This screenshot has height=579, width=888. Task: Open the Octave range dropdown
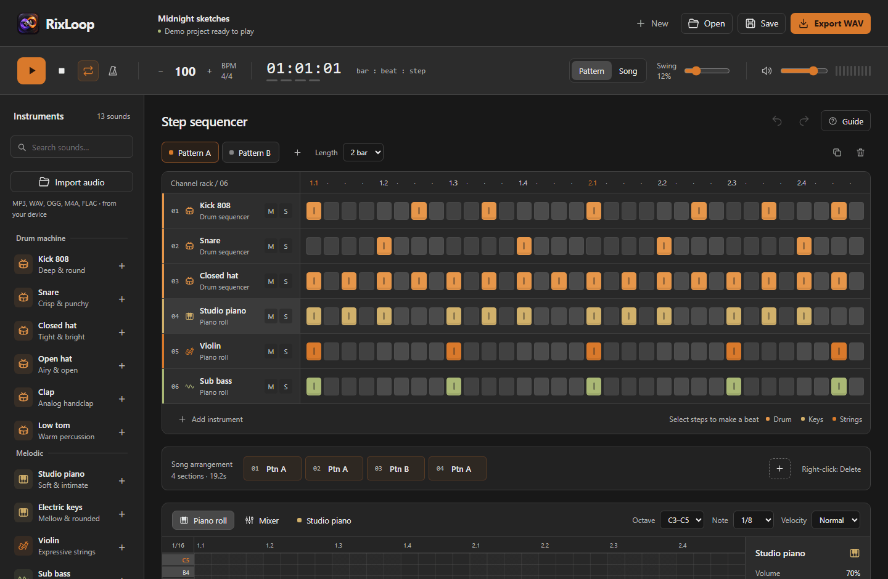pos(682,520)
